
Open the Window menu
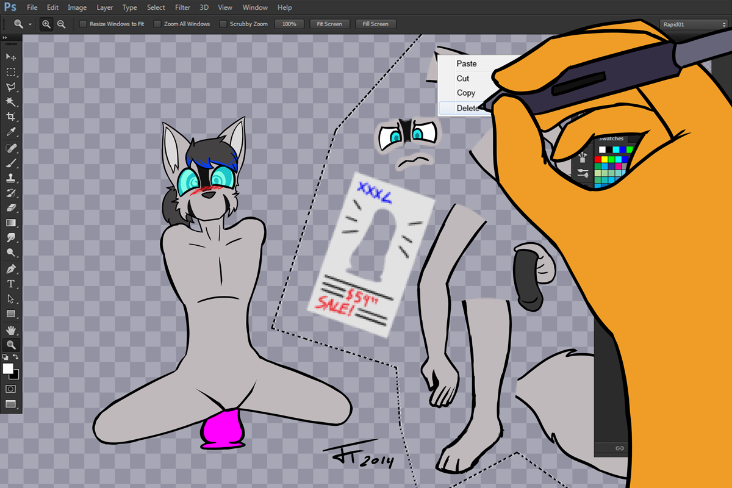(255, 7)
